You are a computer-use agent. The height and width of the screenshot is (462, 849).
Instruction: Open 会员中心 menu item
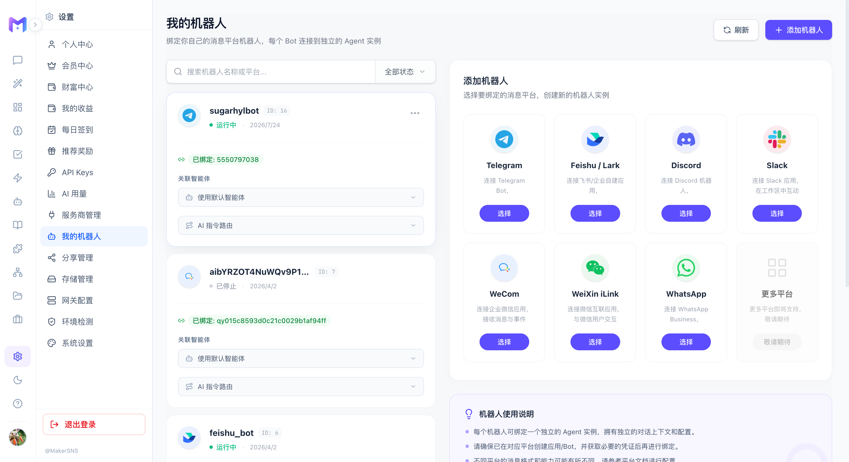point(94,66)
